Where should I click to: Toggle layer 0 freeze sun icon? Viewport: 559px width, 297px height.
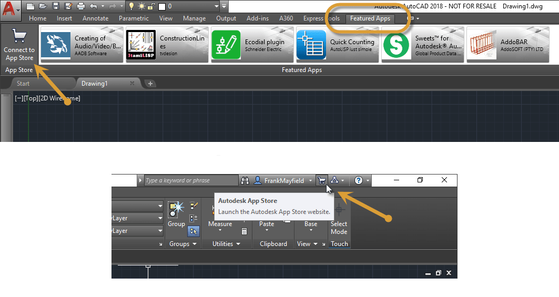pos(141,6)
